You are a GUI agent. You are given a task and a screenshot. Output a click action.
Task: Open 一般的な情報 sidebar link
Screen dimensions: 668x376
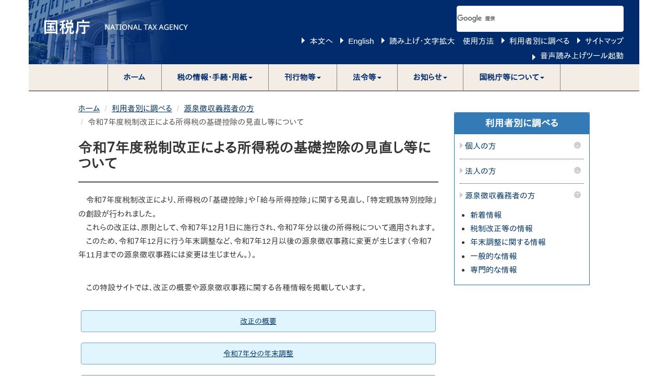(494, 256)
